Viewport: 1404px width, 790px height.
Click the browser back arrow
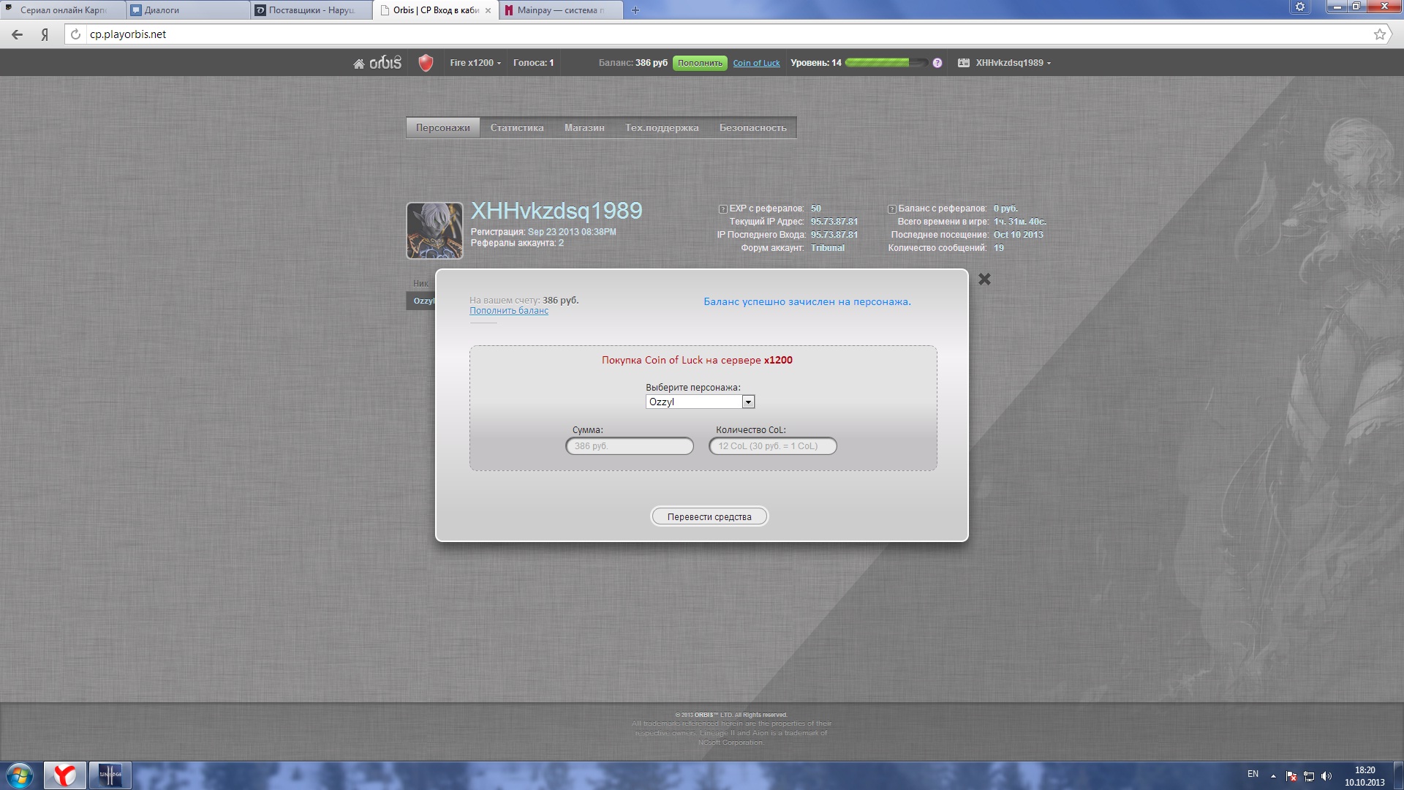coord(18,34)
